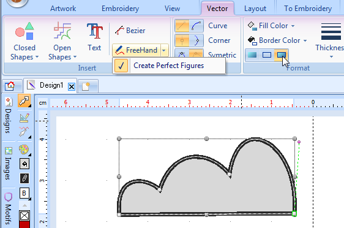Screen dimensions: 344x228
Task: Open the Layout ribbon tab
Action: [255, 9]
